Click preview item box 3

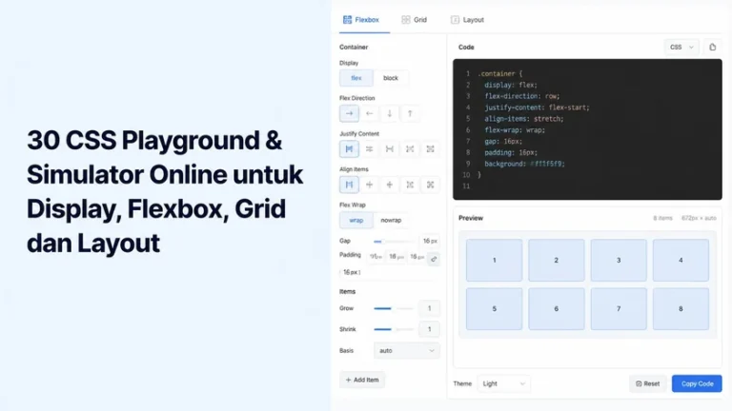point(619,260)
